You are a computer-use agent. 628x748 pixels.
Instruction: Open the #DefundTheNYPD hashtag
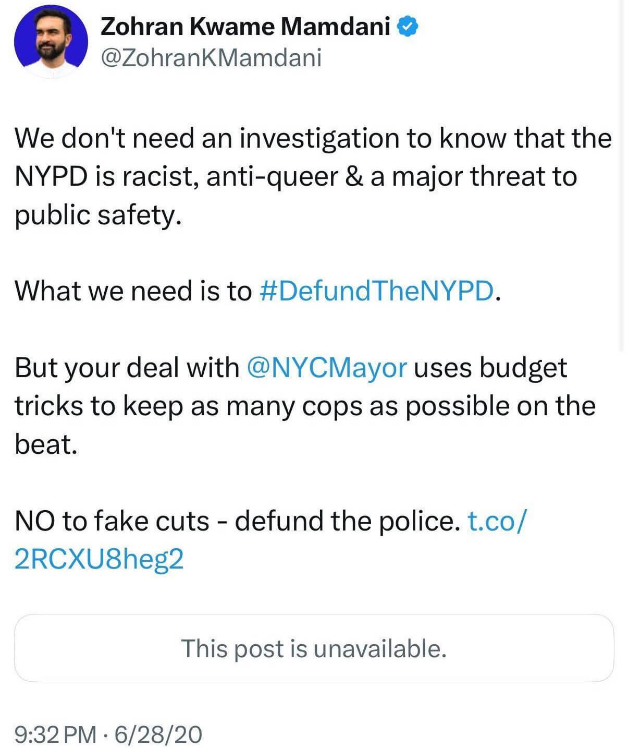[x=375, y=291]
